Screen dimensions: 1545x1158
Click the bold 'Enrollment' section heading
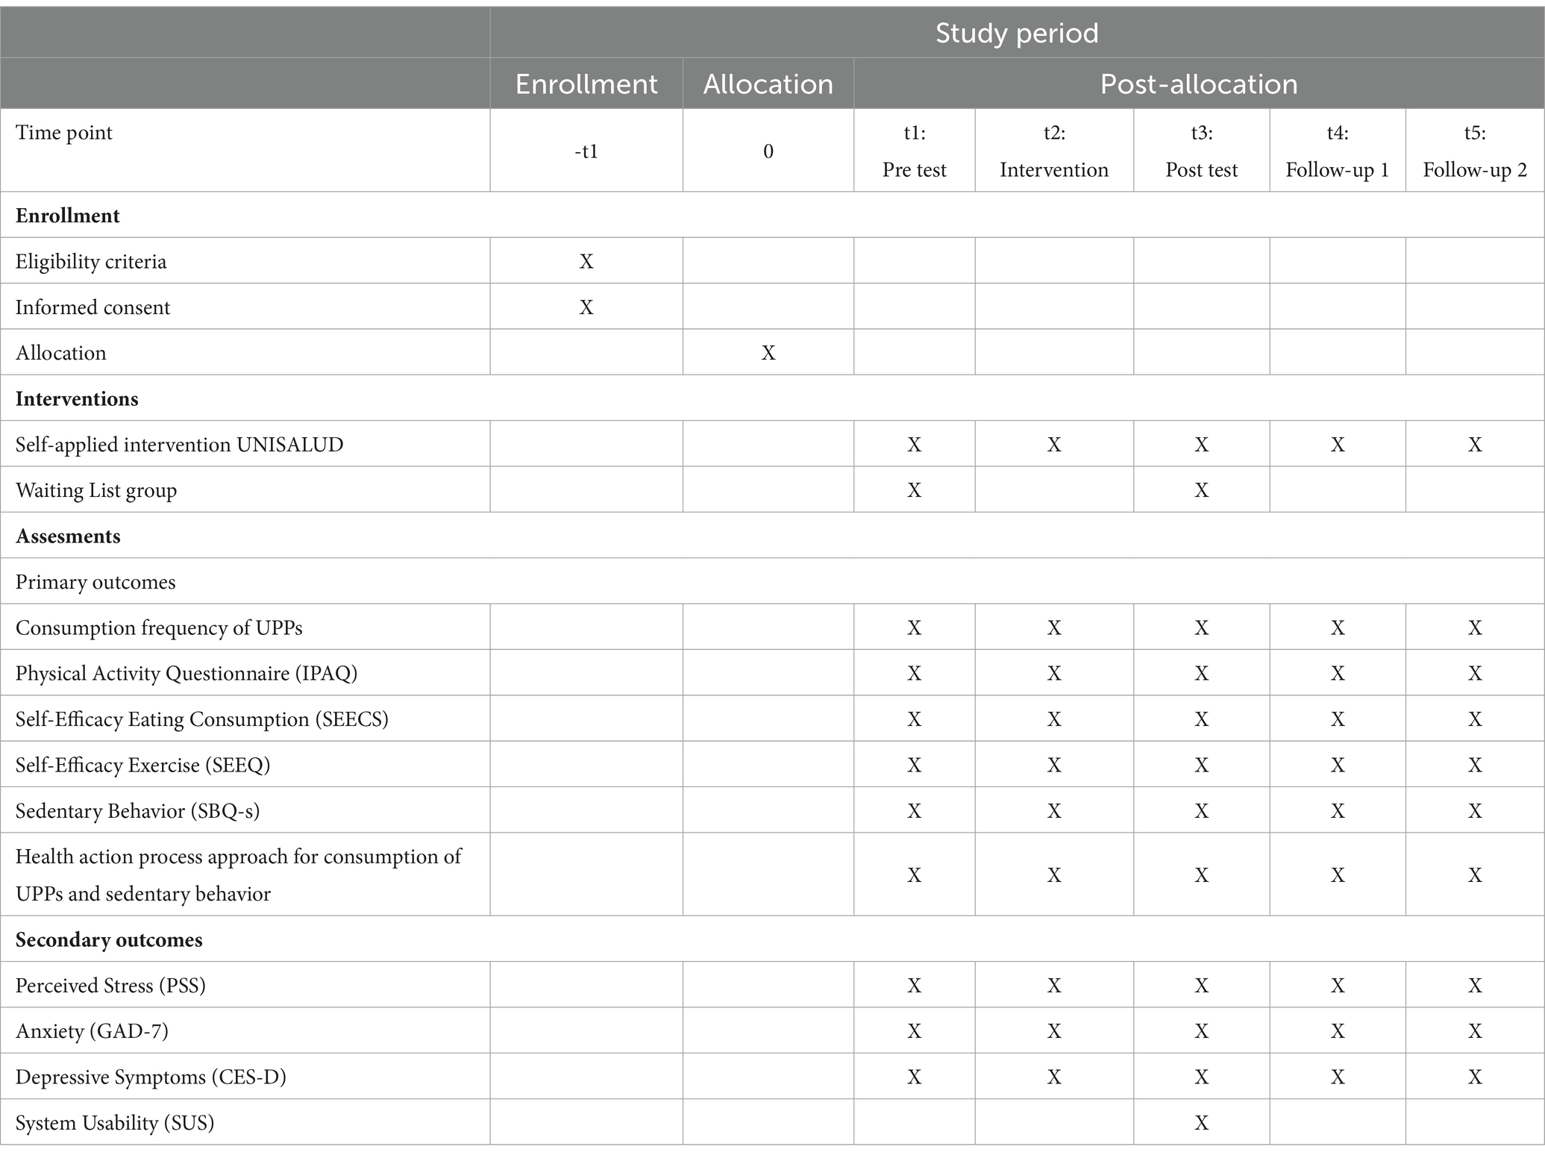[x=68, y=216]
